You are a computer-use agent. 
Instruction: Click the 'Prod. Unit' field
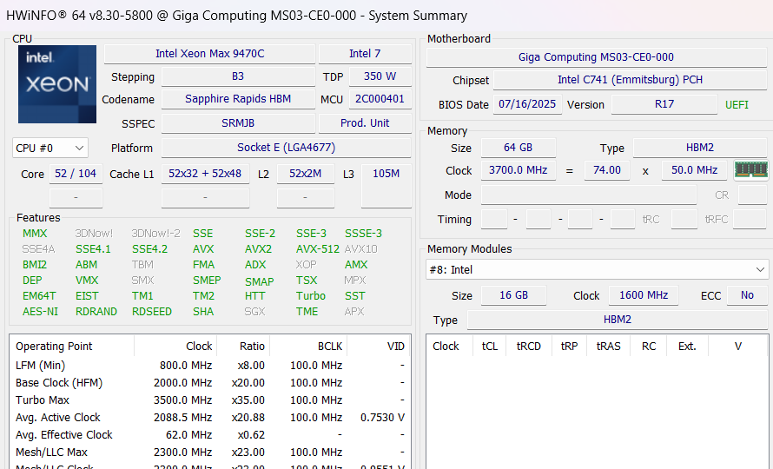point(365,123)
